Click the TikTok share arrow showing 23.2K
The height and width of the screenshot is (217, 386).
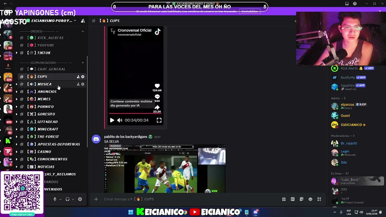pos(157,107)
